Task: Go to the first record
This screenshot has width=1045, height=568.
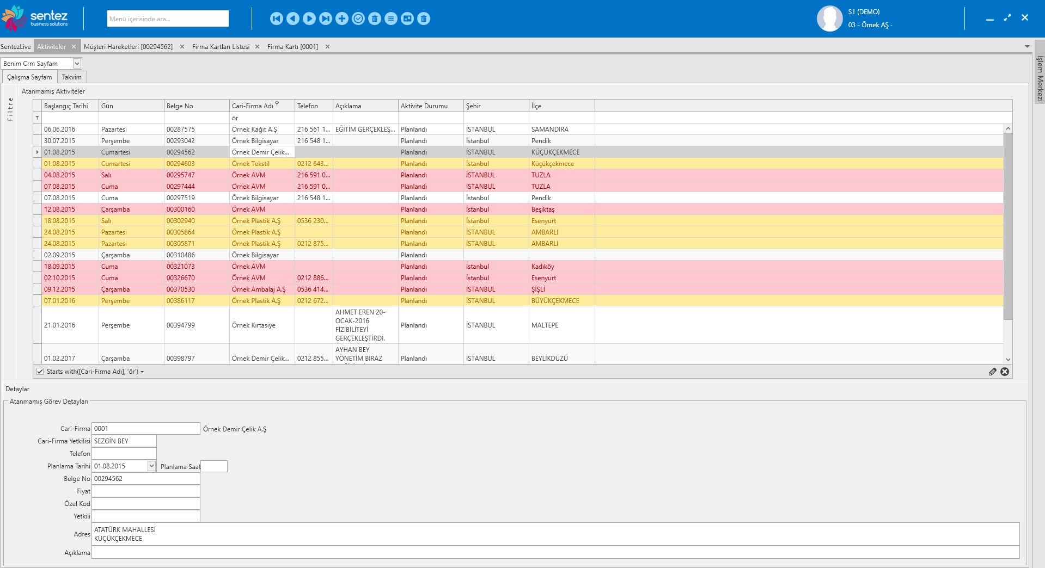Action: pyautogui.click(x=277, y=19)
